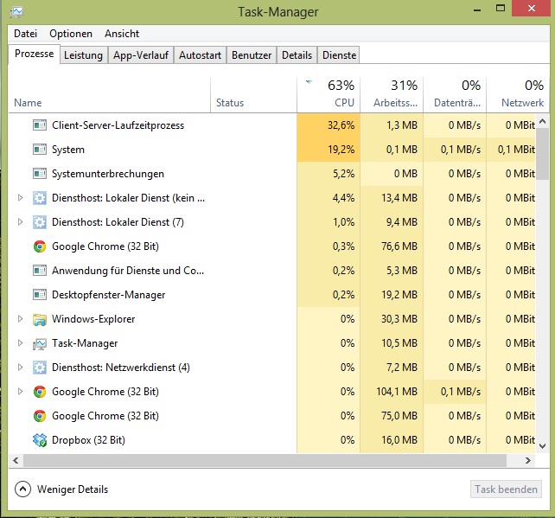Click the 5,2% CPU value

pos(343,174)
